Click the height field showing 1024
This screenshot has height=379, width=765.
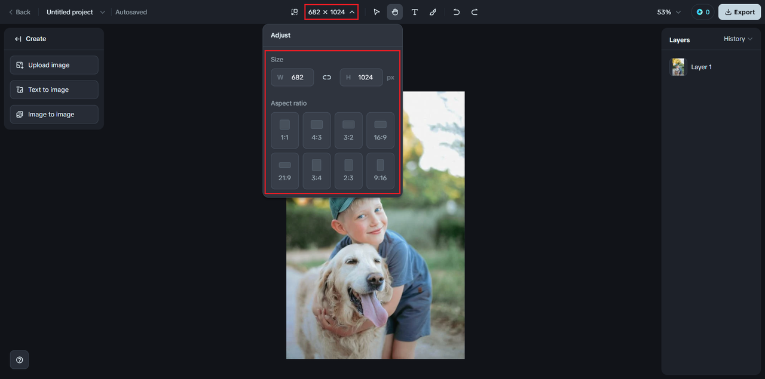point(362,77)
